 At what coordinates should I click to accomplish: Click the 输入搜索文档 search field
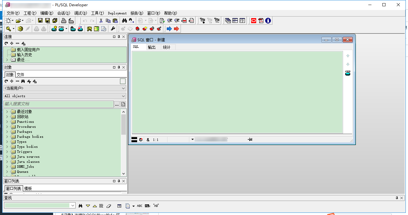58,104
